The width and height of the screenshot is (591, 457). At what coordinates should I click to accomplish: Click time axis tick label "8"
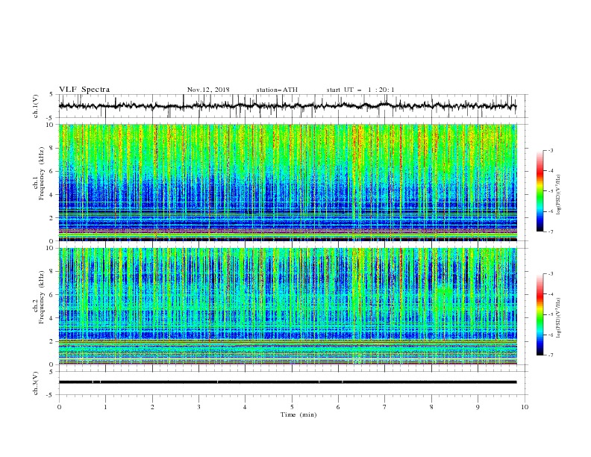coord(431,407)
